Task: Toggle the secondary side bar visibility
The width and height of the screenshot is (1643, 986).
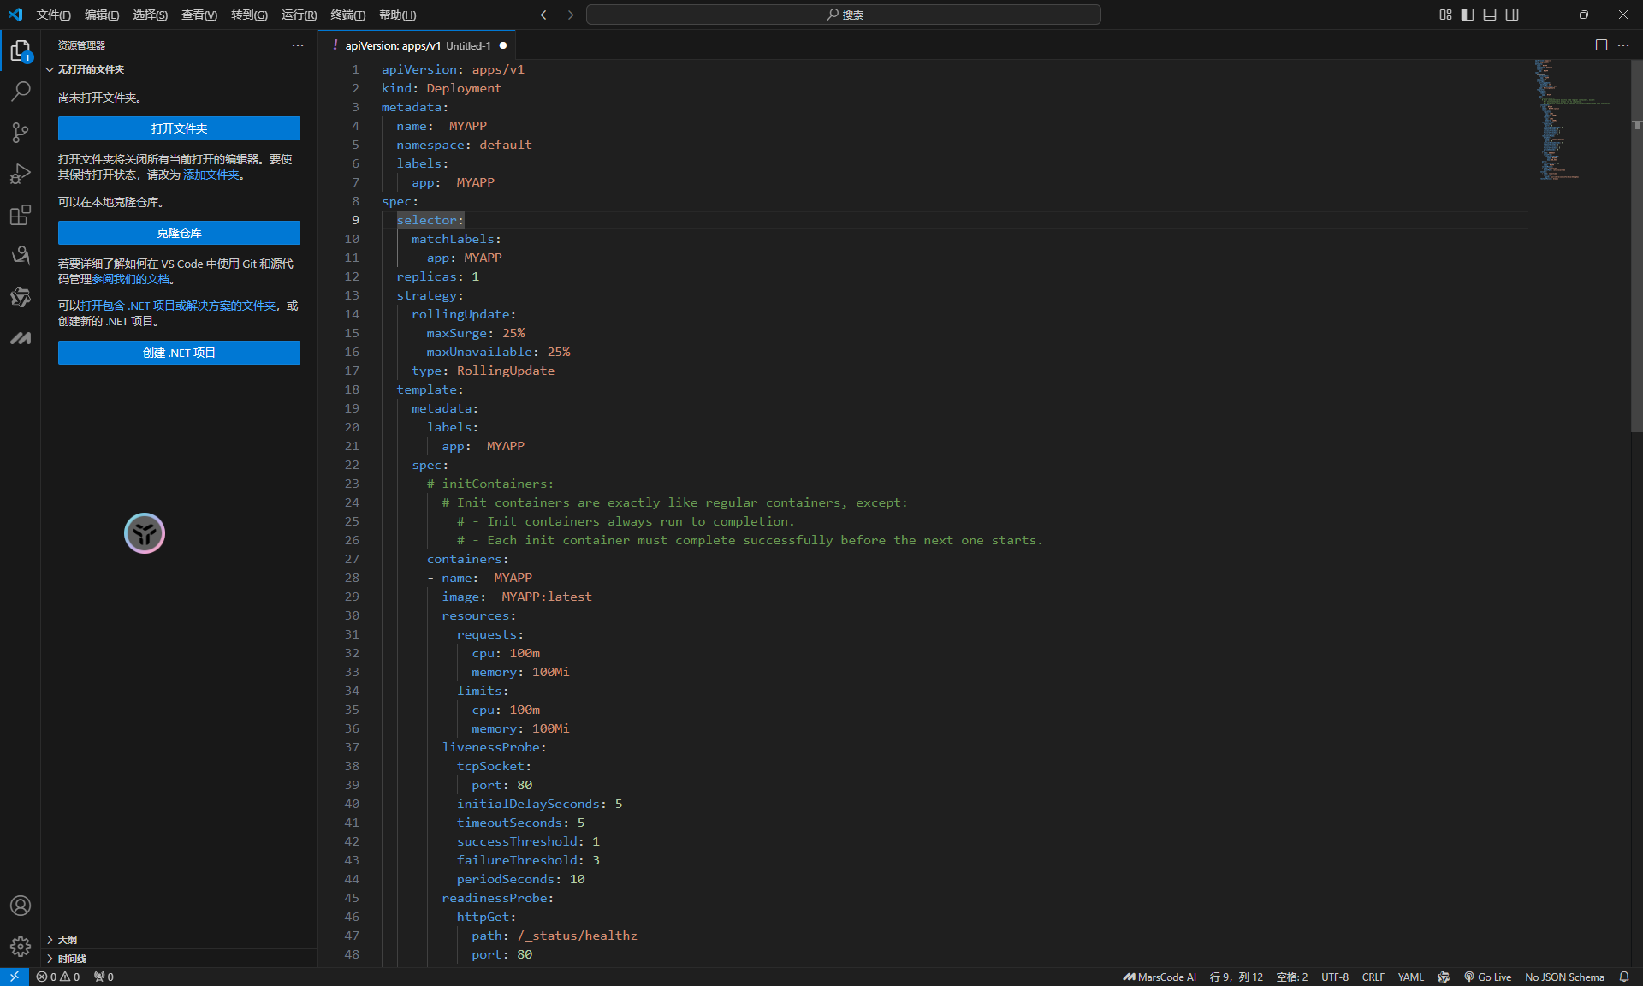Action: click(x=1512, y=15)
